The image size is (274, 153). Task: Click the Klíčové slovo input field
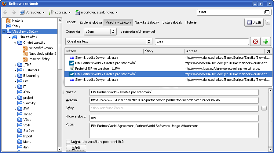174,118
